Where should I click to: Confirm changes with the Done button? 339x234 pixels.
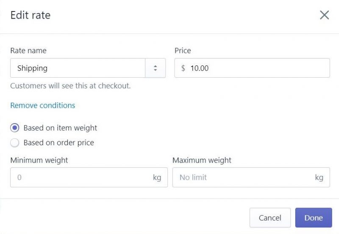pos(313,218)
